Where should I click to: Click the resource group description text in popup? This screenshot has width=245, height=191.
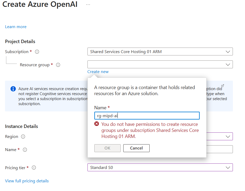(145, 91)
